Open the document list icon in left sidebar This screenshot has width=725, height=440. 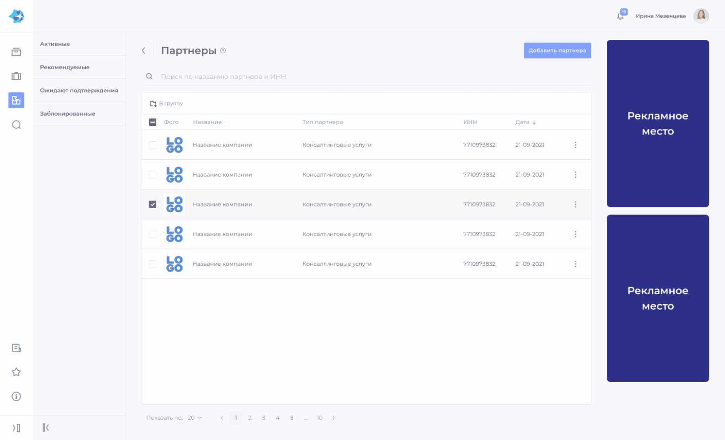(x=16, y=348)
